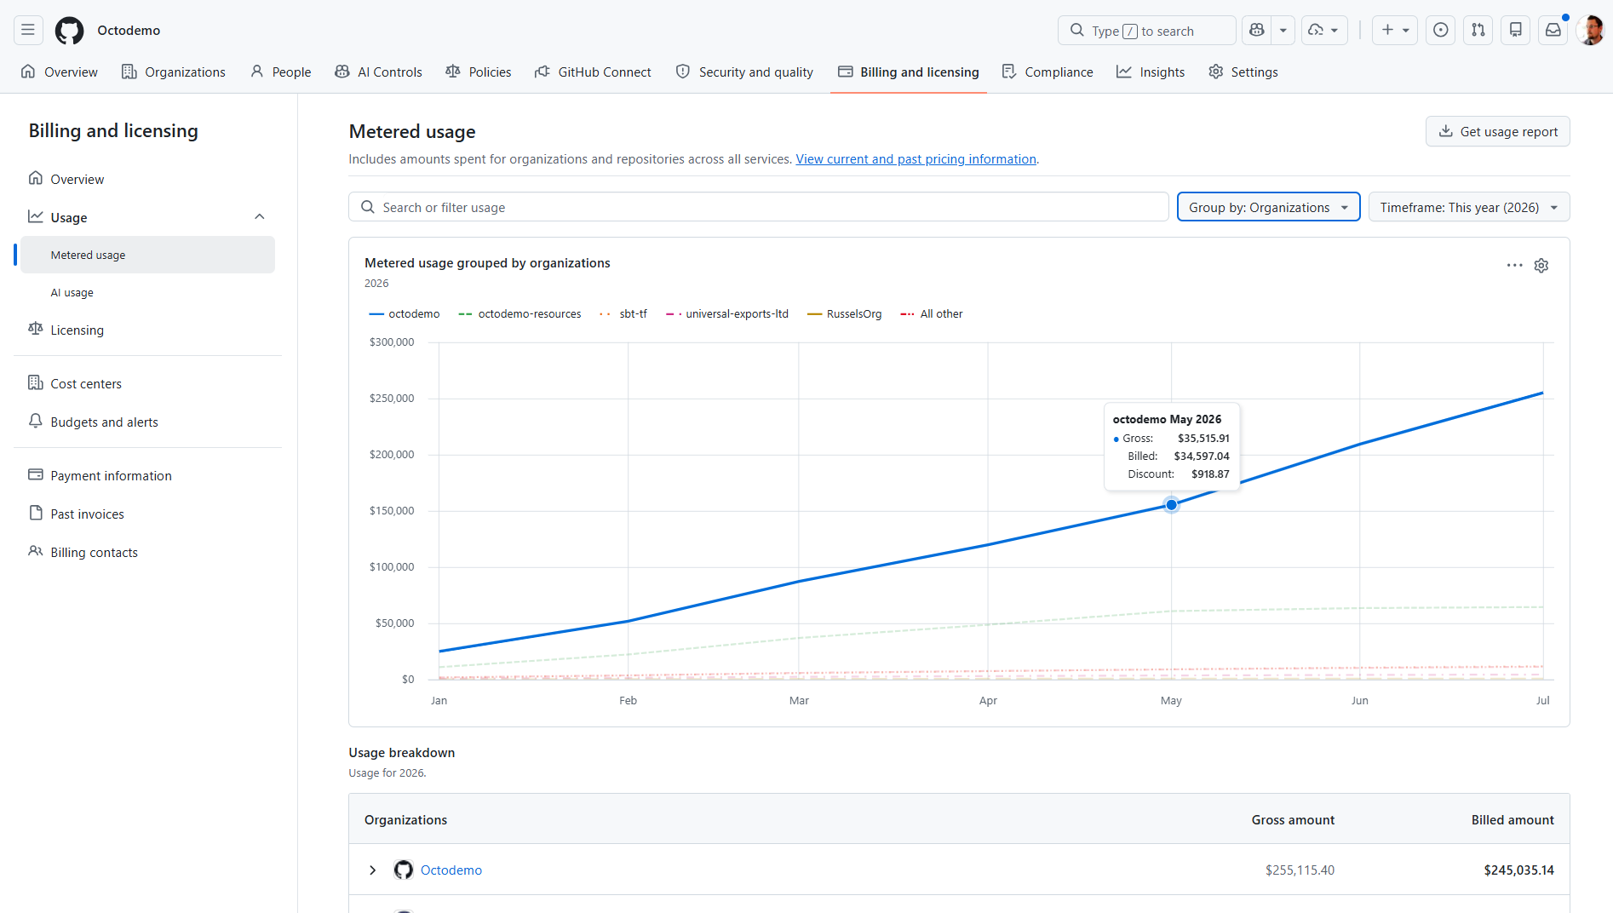
Task: Toggle RusselsOrg series in chart legend
Action: click(844, 314)
